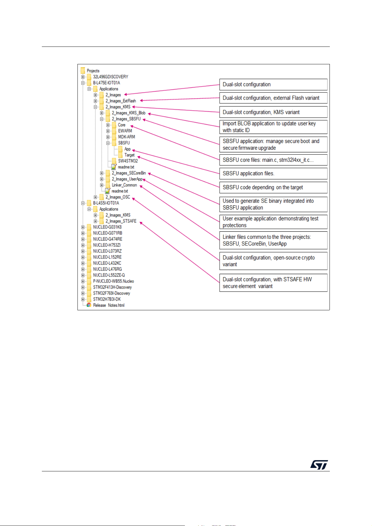
Task: Select 2_Images_KMS under B-L4S5I-IOT01A
Action: tap(118, 215)
